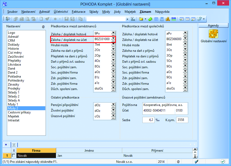
Task: Open the Účetnictví menu
Action: pyautogui.click(x=61, y=12)
